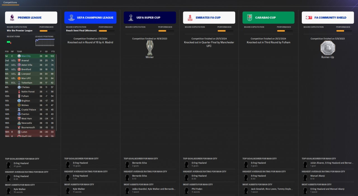Open the Competitions tab
Viewport: 358px width, 196px height.
point(10,3)
